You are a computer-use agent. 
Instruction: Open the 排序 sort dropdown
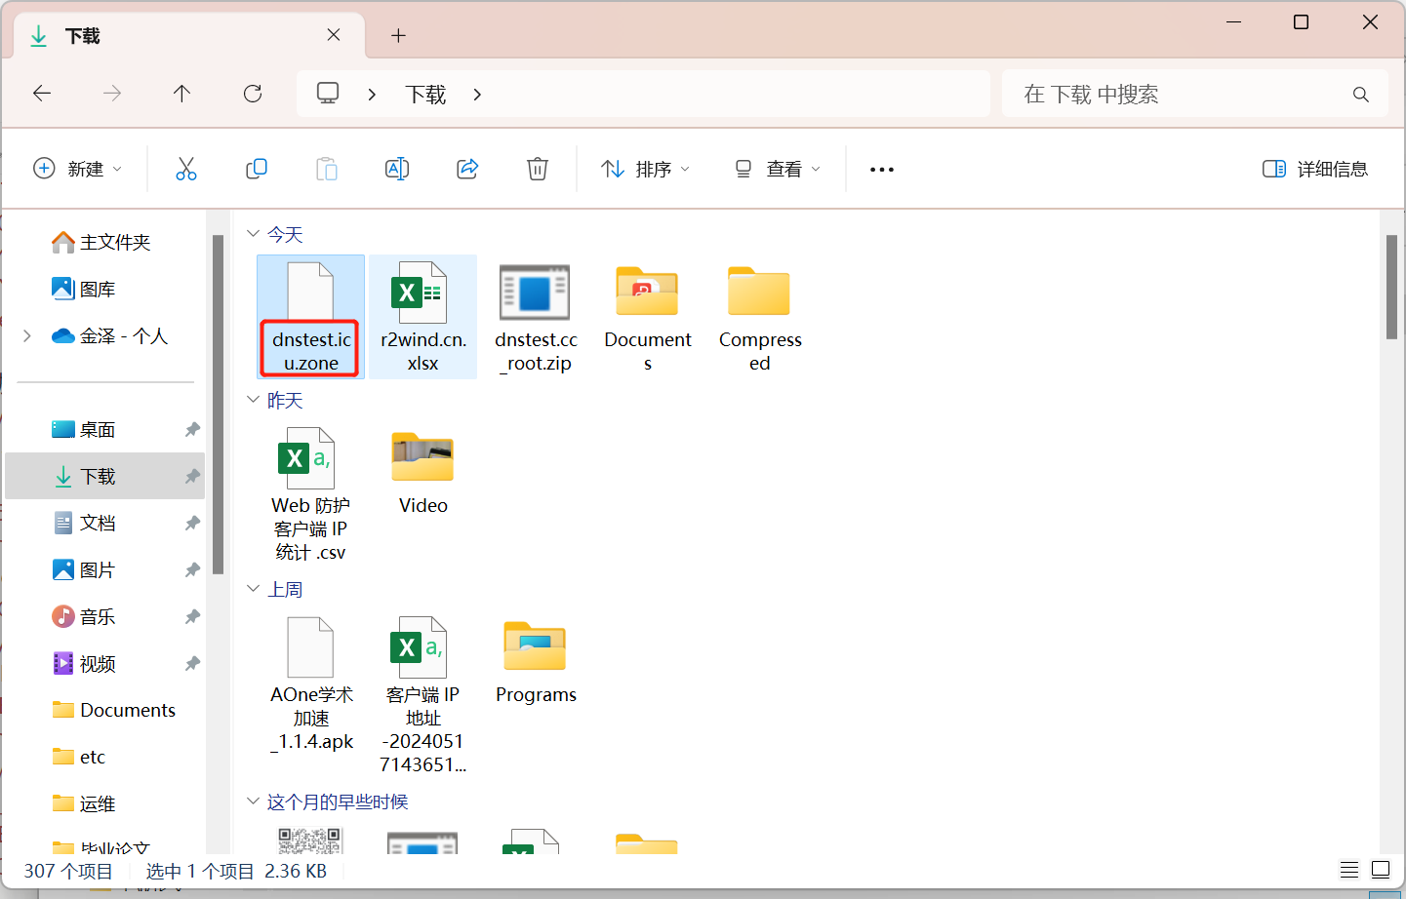645,169
